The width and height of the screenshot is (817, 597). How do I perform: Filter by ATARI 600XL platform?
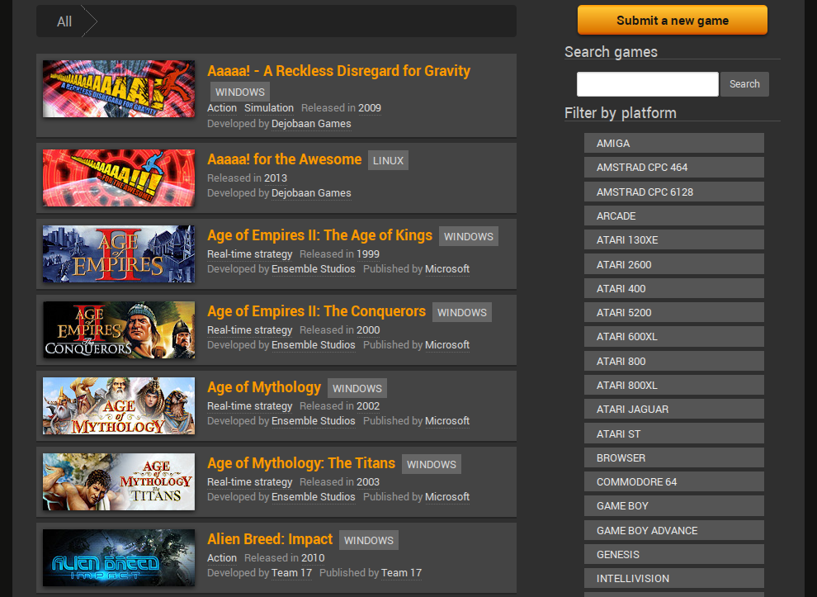tap(673, 337)
